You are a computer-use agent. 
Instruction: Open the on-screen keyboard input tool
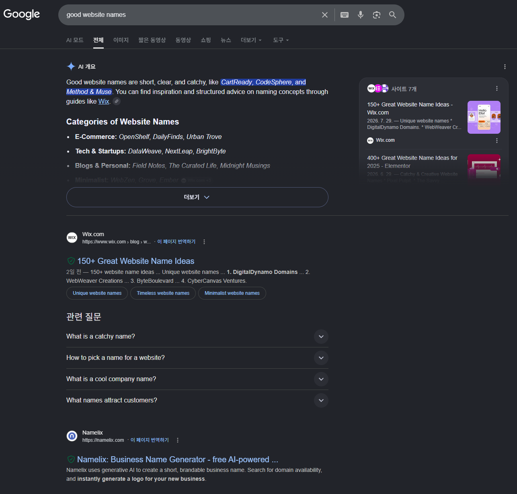click(x=345, y=15)
